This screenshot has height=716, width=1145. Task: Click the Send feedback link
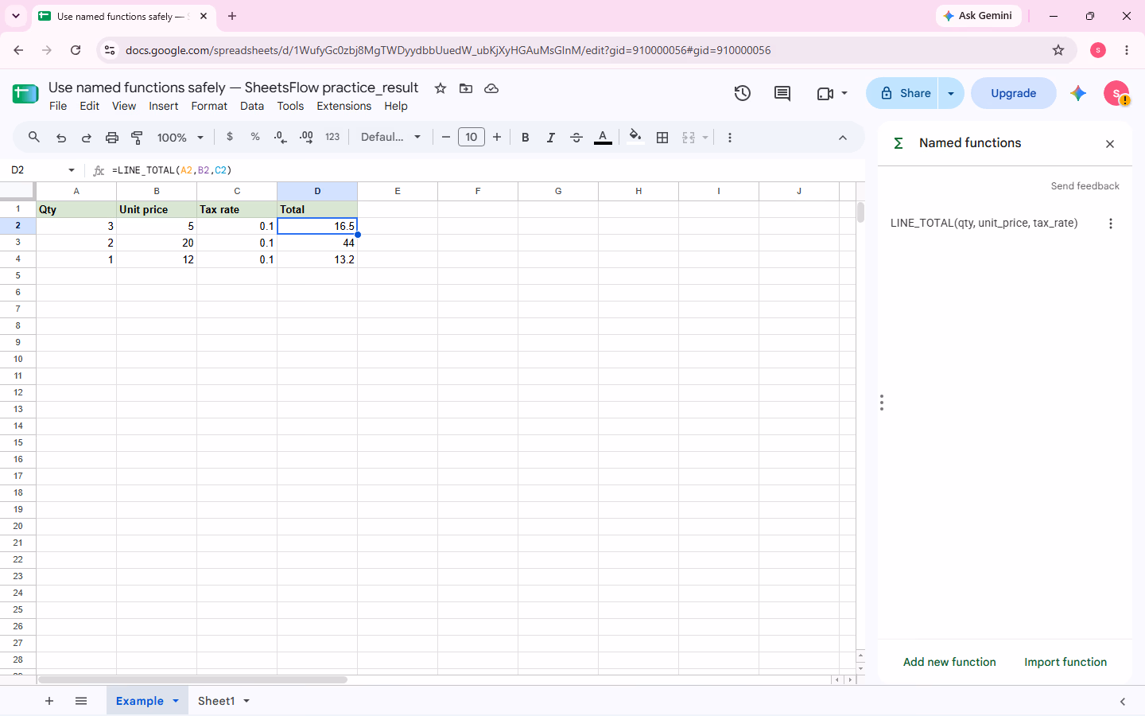pos(1085,186)
